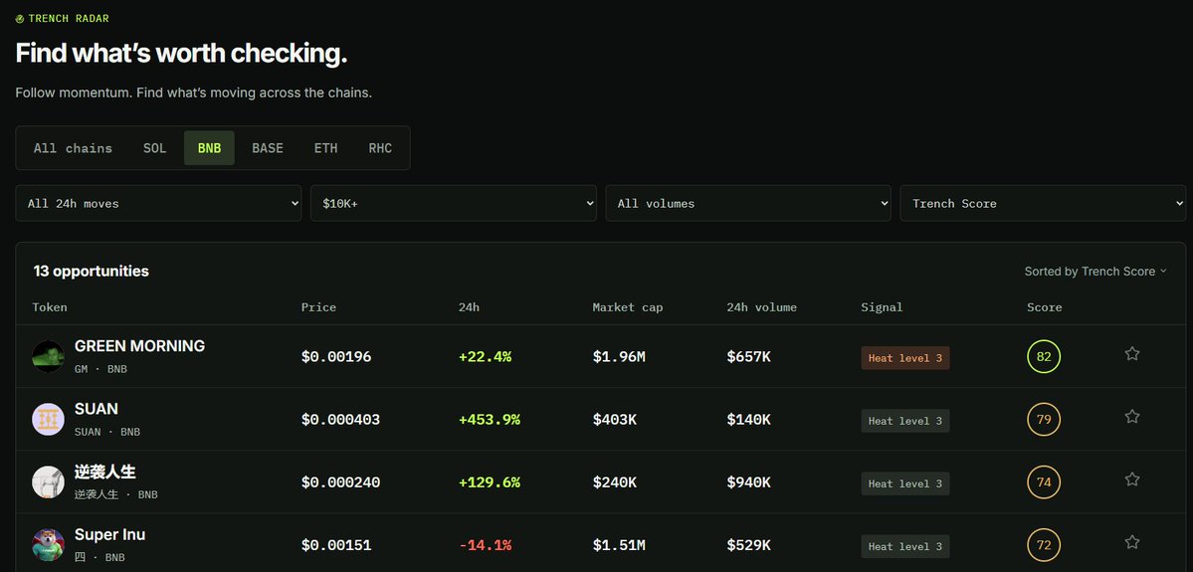Star SUAN as favorite
1193x572 pixels.
[x=1132, y=416]
